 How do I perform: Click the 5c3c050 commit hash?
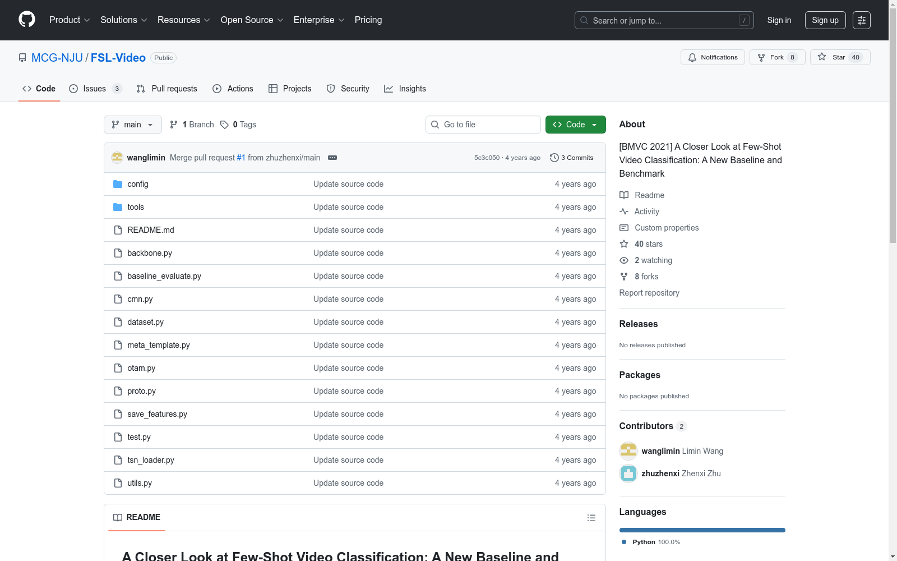(x=487, y=158)
